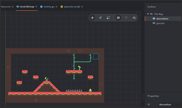Select the decoration layer in Outline
The image size is (182, 108).
pyautogui.click(x=163, y=19)
